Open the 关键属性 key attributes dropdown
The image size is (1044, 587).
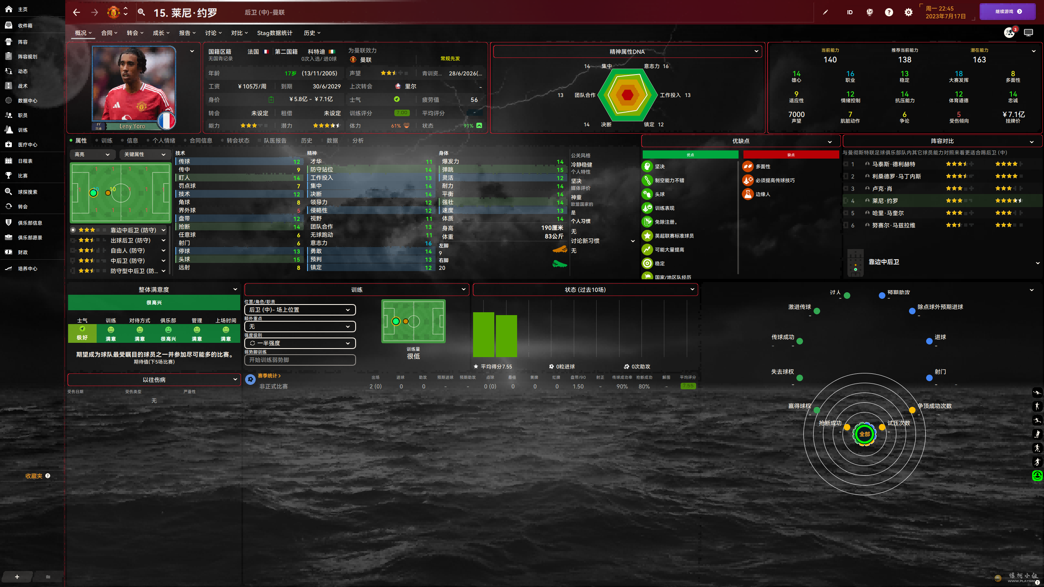coord(145,154)
